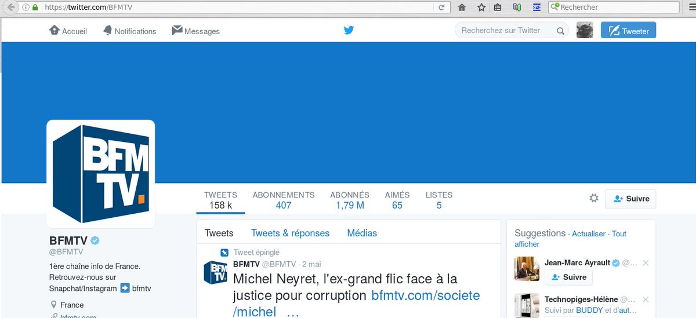This screenshot has width=696, height=318.
Task: Open the gear user actions menu
Action: (593, 198)
